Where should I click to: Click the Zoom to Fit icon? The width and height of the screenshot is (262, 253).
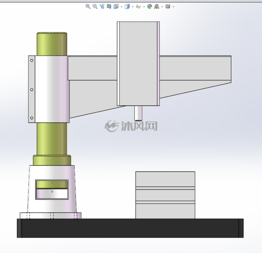click(x=88, y=6)
